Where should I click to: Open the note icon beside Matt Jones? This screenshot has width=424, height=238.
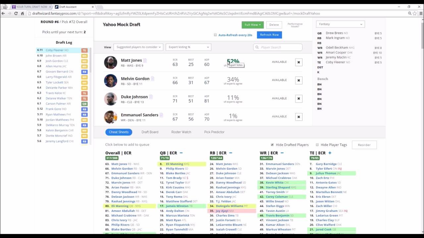(x=145, y=60)
